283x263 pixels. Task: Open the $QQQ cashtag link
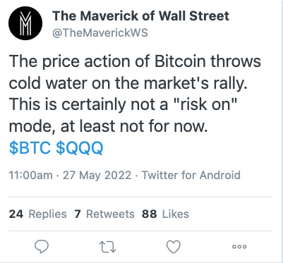[80, 148]
